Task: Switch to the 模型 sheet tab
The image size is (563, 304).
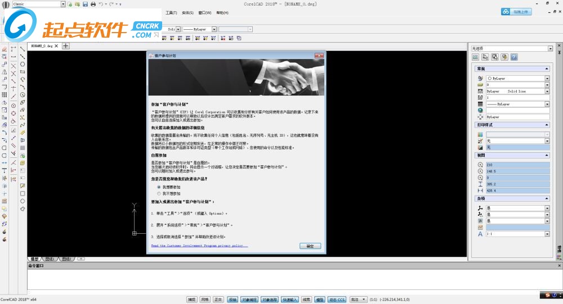Action: 34,259
